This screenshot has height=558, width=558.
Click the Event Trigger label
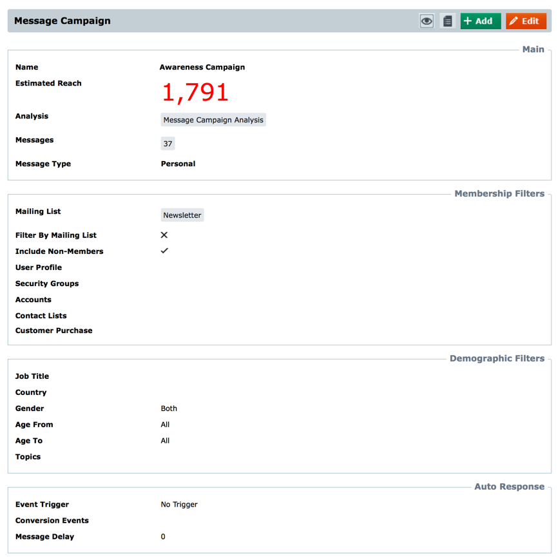[x=42, y=505]
